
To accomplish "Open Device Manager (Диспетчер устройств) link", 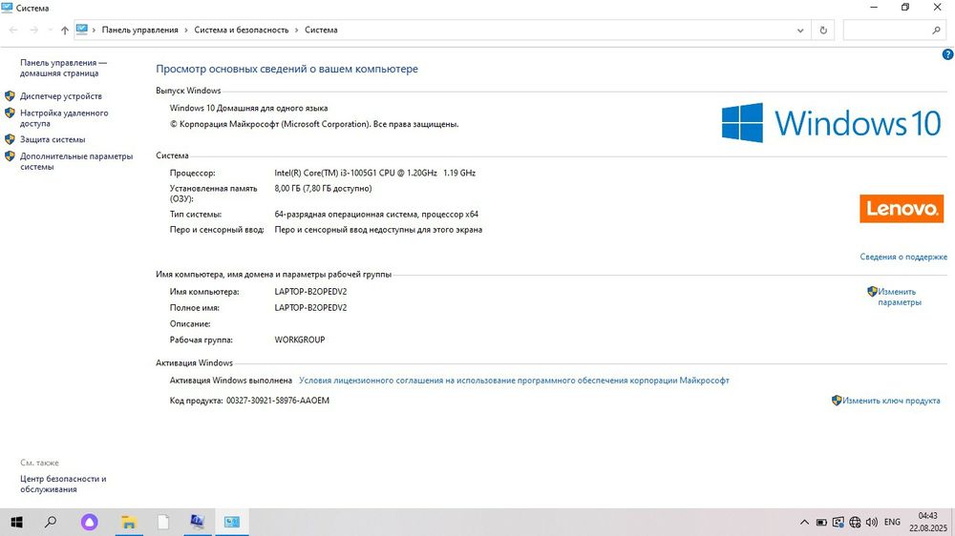I will (x=60, y=96).
